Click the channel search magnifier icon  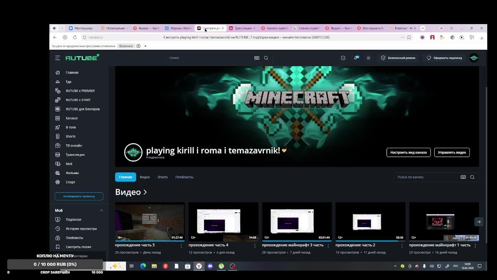472,177
